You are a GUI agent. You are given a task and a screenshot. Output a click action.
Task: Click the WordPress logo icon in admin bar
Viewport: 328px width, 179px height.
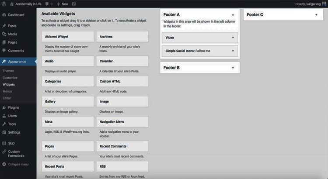tap(4, 3)
